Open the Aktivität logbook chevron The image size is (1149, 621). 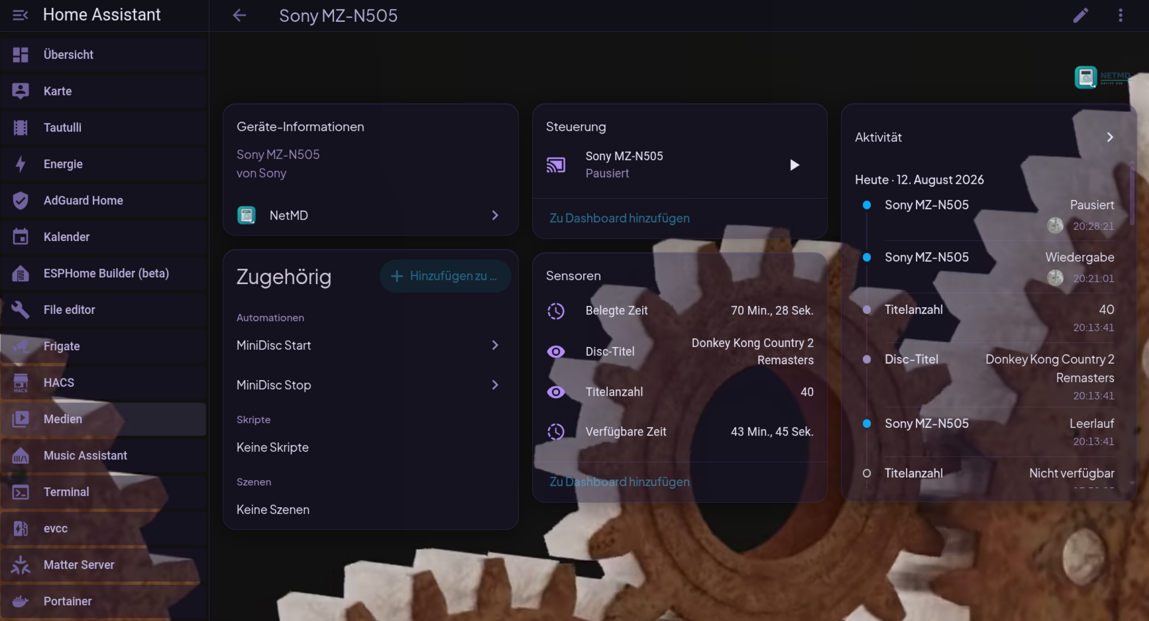(1110, 137)
